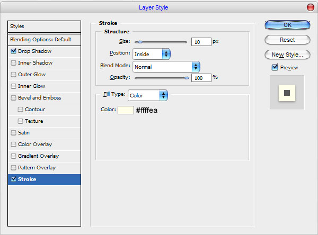318x235 pixels.
Task: Click the Opacity slider track
Action: (162, 78)
